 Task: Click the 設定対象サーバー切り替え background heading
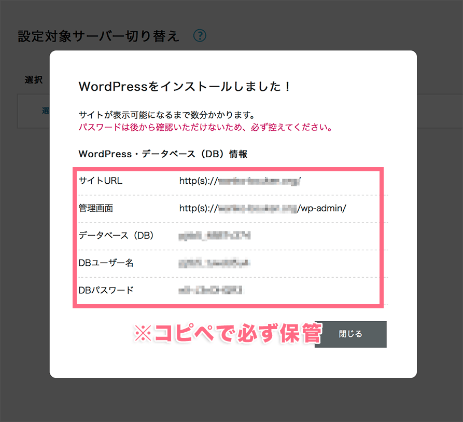[99, 36]
